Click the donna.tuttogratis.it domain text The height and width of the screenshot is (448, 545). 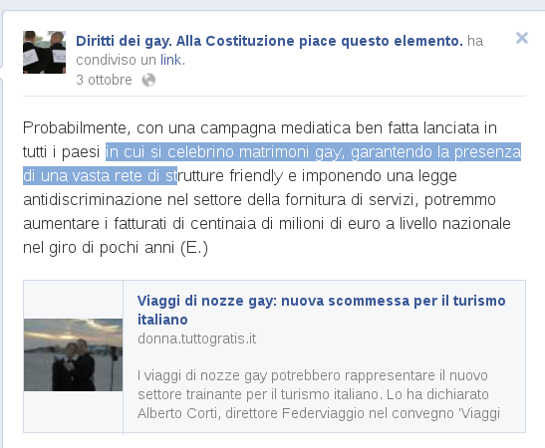[196, 338]
